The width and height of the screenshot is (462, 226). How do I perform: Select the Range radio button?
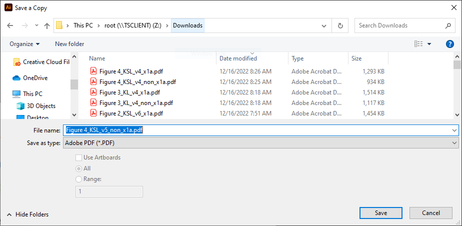tap(78, 179)
